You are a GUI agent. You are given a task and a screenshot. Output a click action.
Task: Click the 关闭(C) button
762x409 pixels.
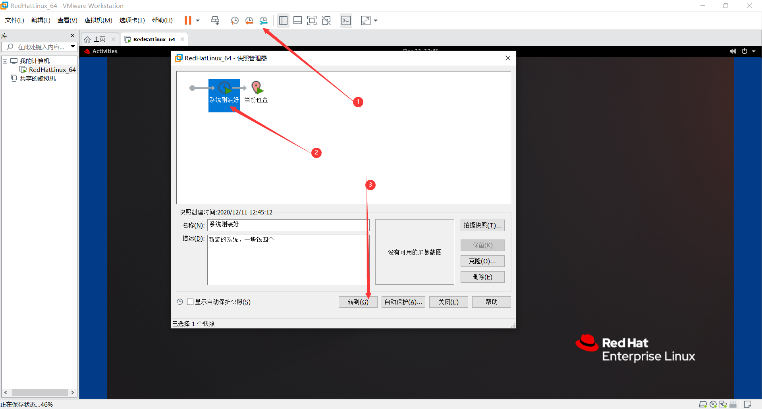point(449,302)
